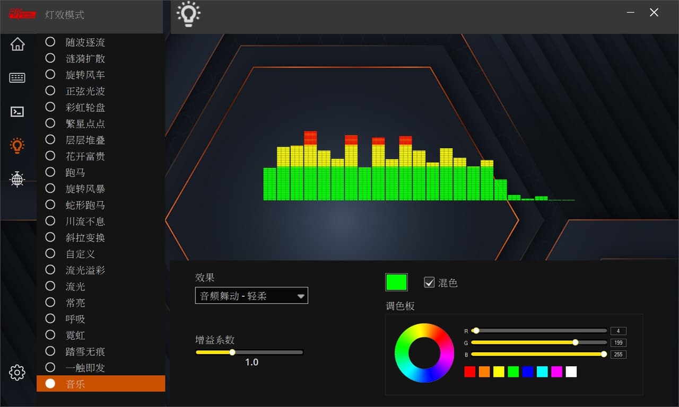The image size is (679, 407).
Task: Open the 效果 dropdown showing 音频舞动 - 轻柔
Action: (x=251, y=296)
